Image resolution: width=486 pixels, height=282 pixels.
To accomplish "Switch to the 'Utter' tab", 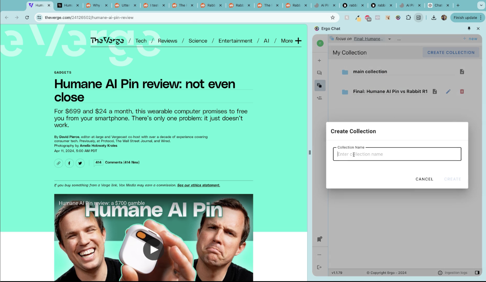I will tap(125, 5).
